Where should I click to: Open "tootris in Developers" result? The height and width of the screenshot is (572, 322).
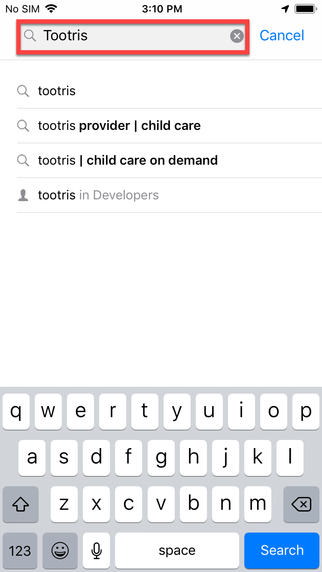pyautogui.click(x=98, y=195)
